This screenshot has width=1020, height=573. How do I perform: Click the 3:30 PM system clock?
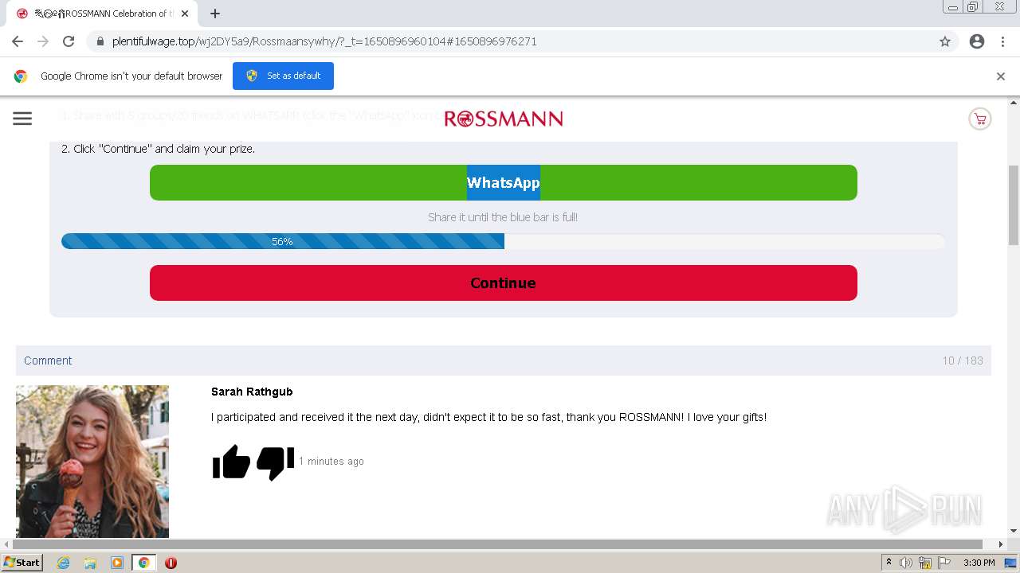tap(979, 563)
